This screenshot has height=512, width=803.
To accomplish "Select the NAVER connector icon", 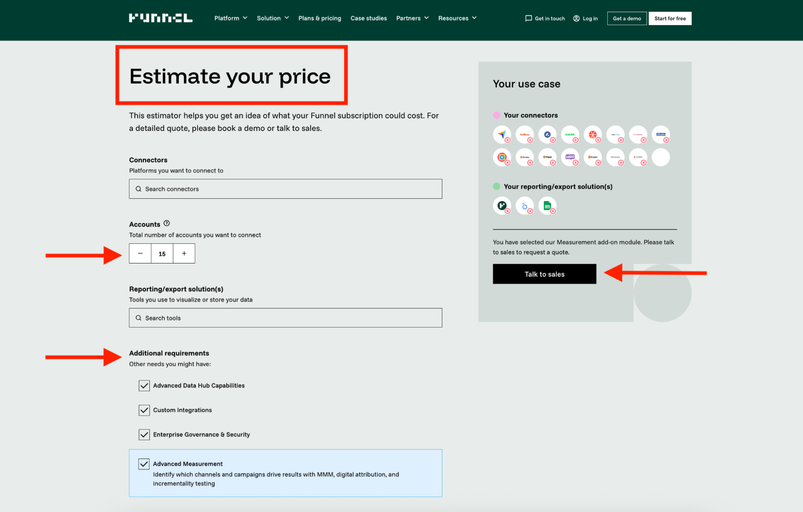I will (570, 135).
